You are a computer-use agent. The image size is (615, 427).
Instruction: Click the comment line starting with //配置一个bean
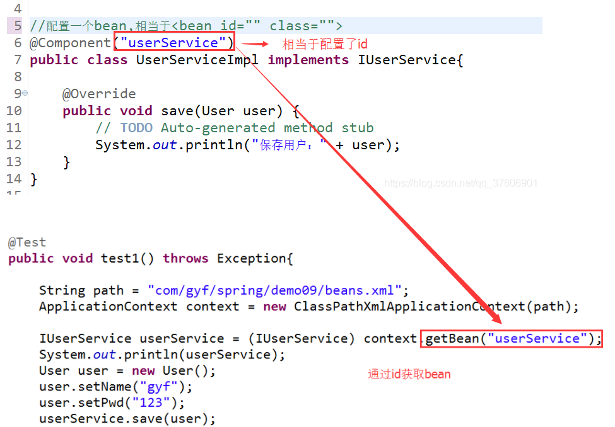tap(186, 26)
